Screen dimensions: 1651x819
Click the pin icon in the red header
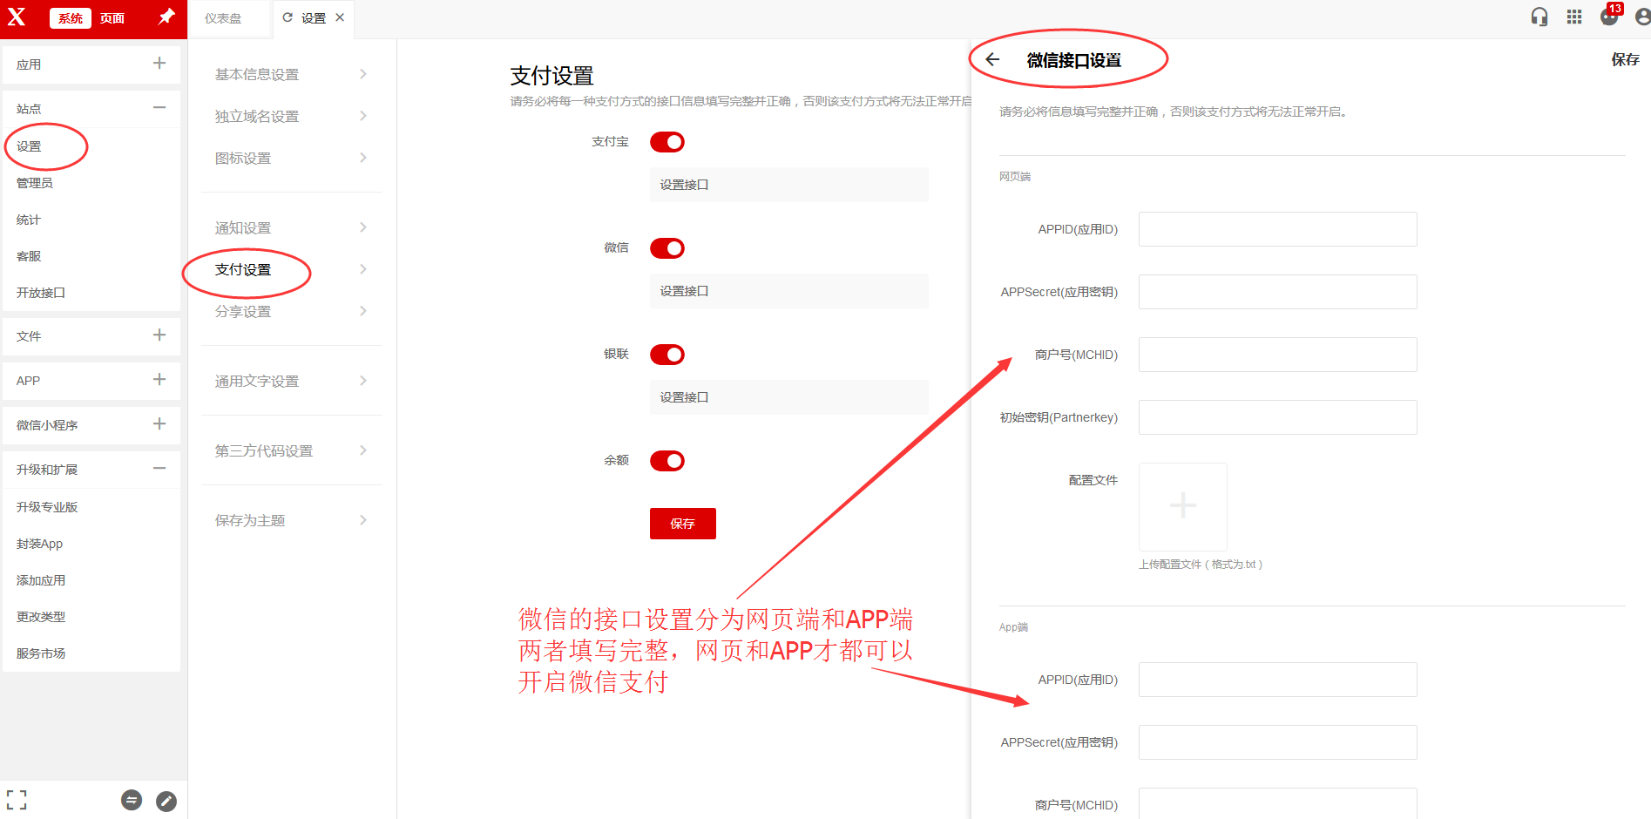(x=166, y=17)
